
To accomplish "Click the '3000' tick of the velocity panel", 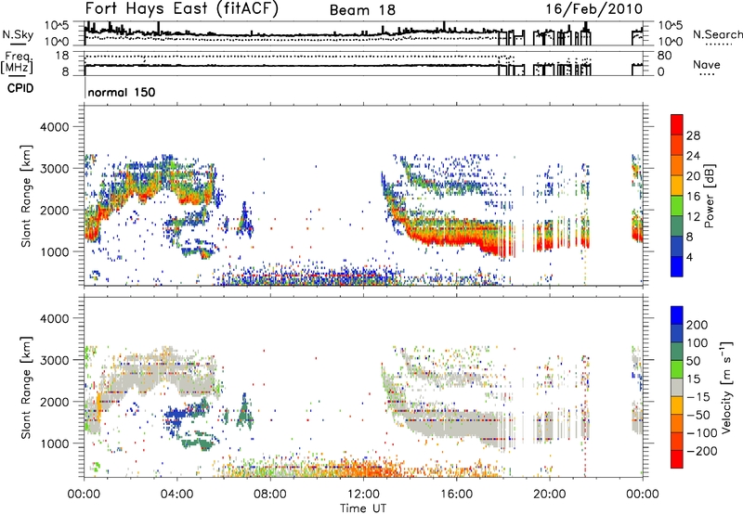I will point(54,360).
